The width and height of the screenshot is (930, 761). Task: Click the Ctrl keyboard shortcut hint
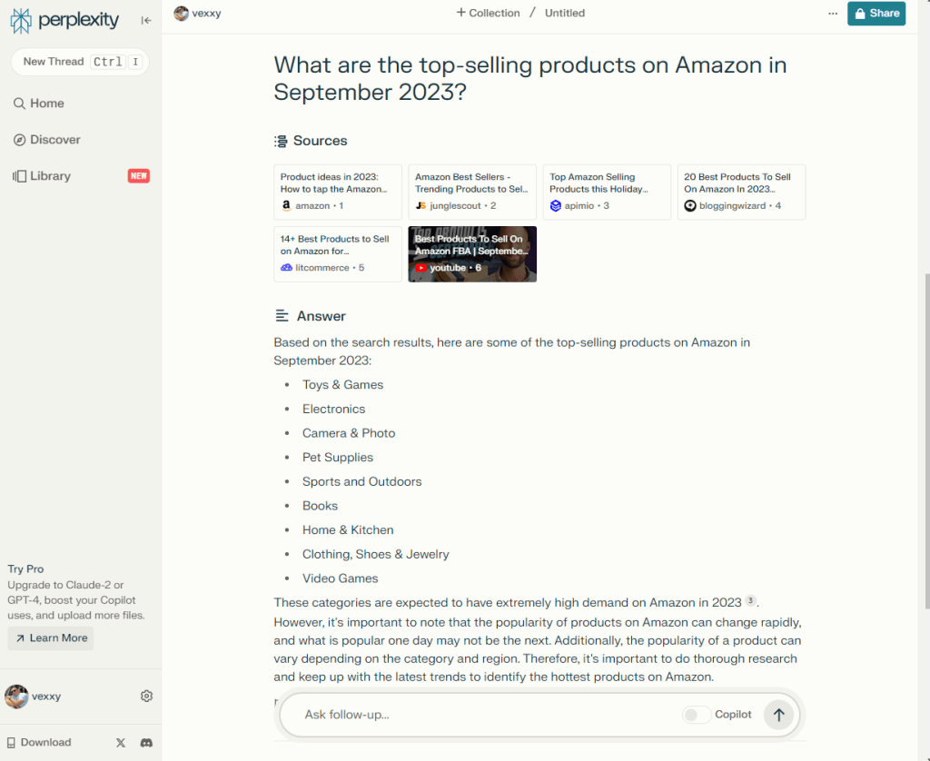point(107,62)
